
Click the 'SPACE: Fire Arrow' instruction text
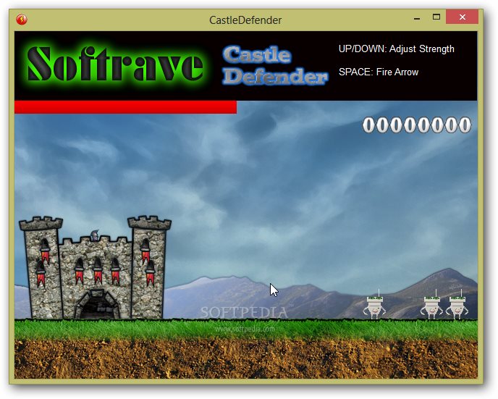click(379, 72)
